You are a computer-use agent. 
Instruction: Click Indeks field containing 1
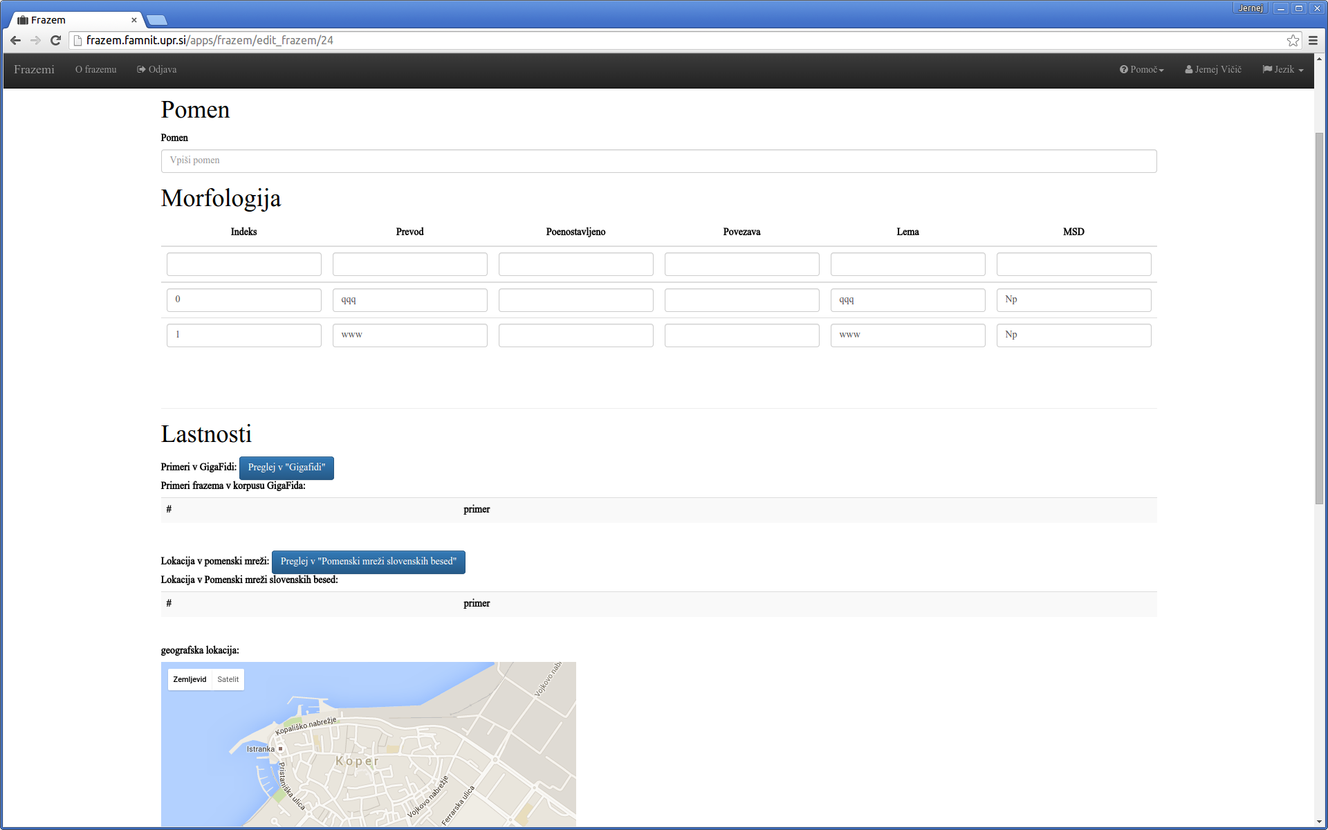tap(243, 335)
